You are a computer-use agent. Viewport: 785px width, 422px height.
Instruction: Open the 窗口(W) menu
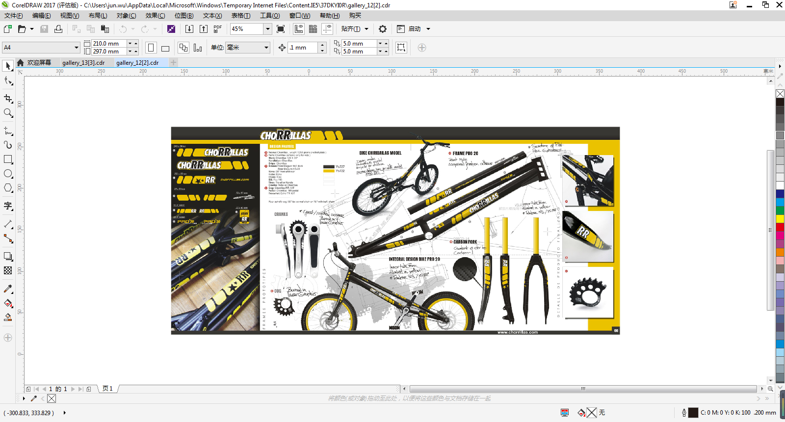tap(300, 16)
